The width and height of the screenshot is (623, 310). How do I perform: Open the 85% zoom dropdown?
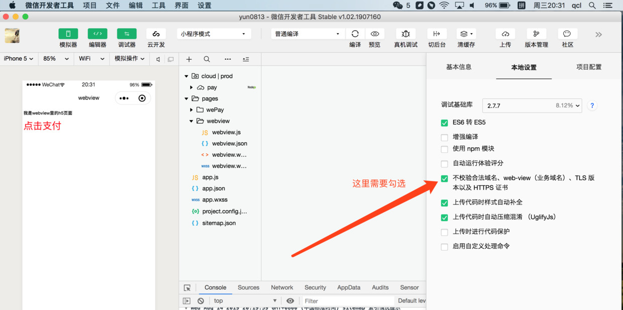pyautogui.click(x=56, y=59)
